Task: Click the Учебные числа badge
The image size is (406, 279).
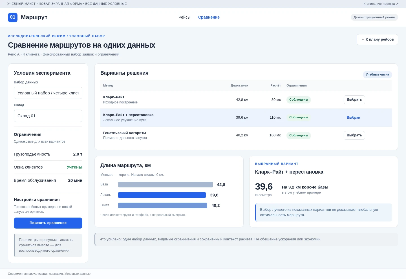Action: (x=378, y=75)
